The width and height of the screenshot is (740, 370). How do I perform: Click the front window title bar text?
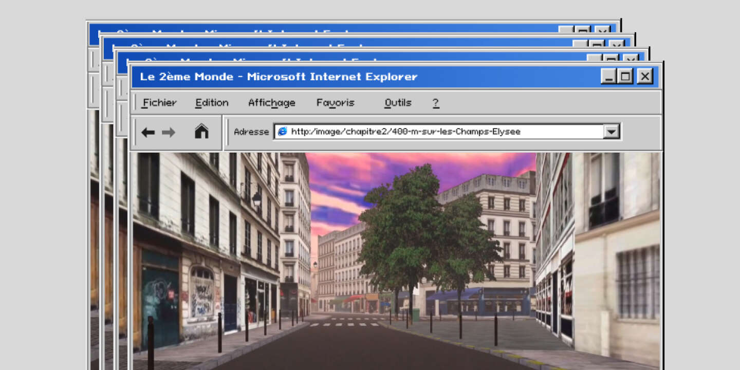tap(279, 77)
